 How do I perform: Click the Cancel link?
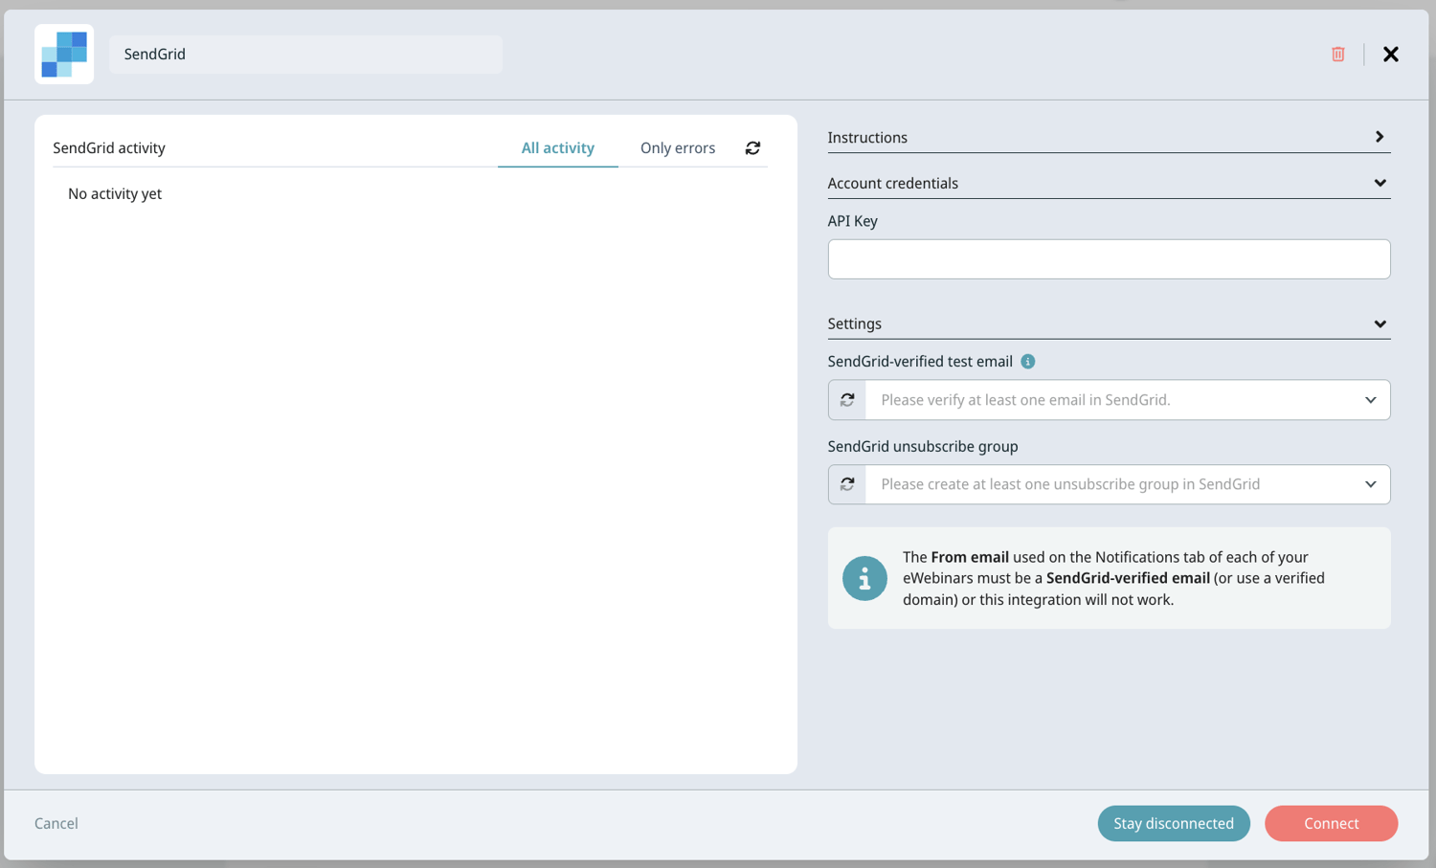coord(56,823)
